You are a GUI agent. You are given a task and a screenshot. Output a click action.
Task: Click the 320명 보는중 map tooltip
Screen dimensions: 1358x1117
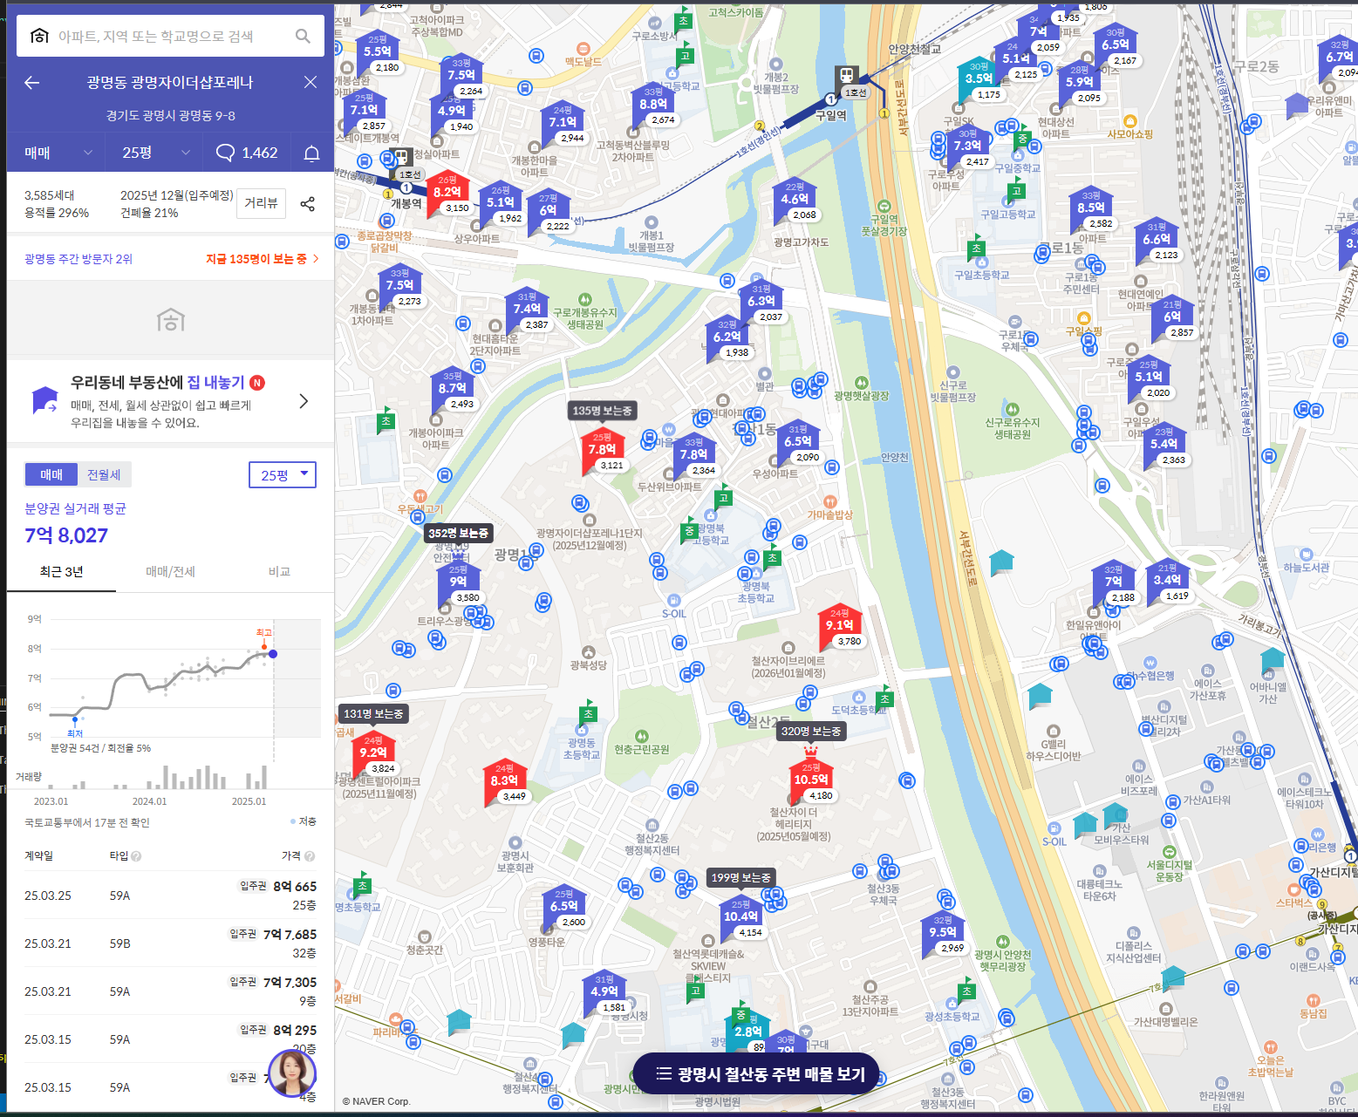coord(811,732)
